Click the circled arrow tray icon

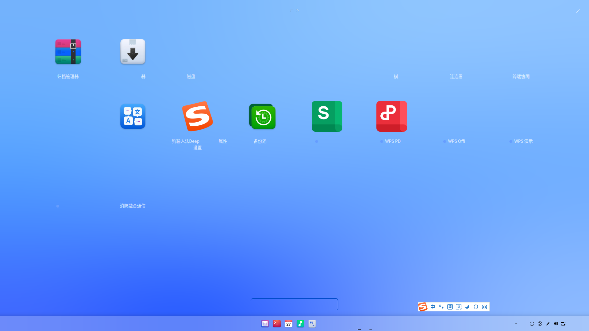click(540, 324)
